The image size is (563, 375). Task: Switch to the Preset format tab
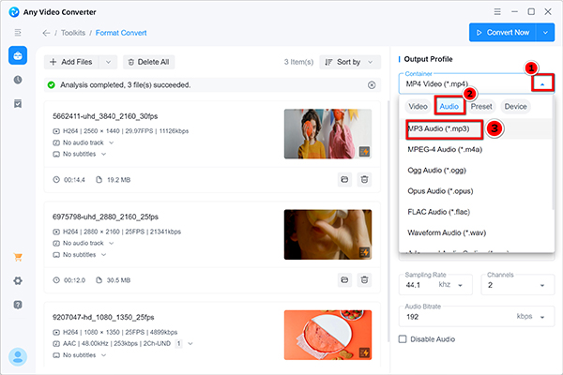481,107
